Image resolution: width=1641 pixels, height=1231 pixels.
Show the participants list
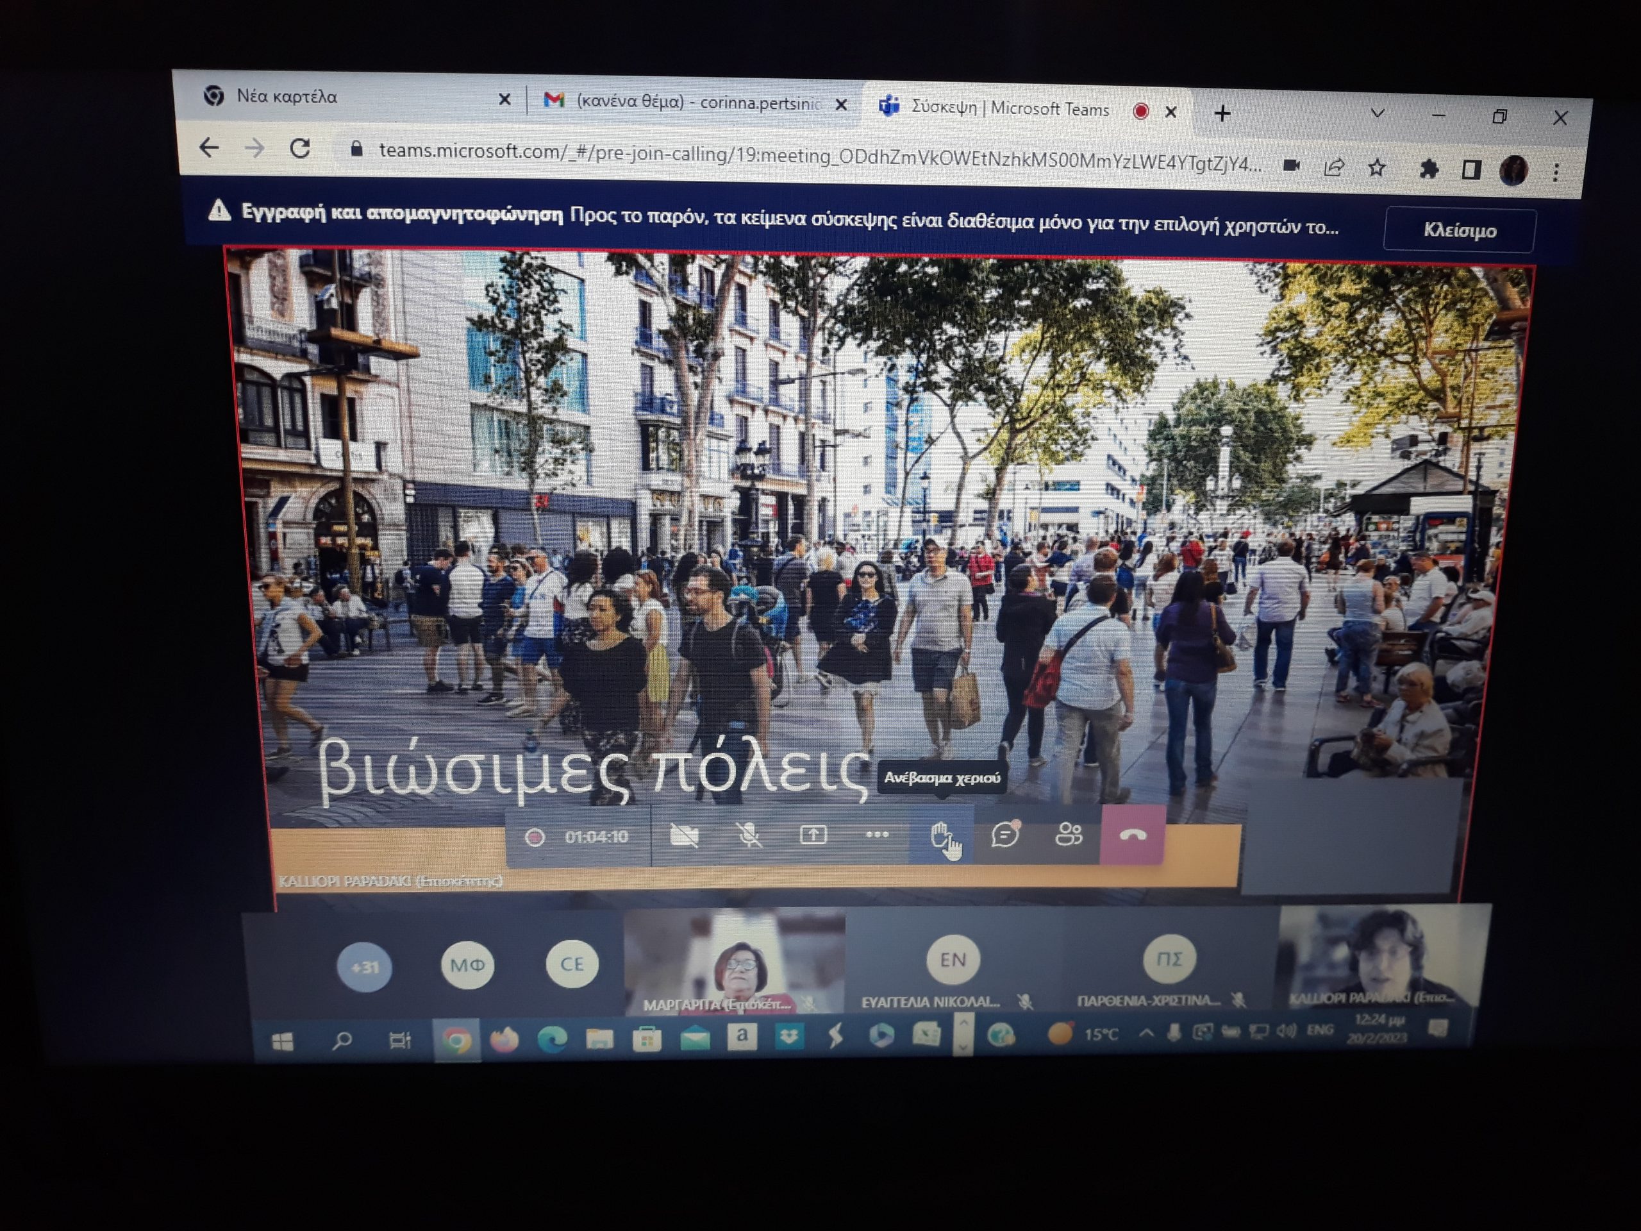tap(1069, 835)
